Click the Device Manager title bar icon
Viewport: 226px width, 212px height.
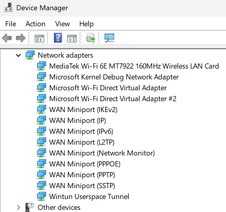[8, 8]
